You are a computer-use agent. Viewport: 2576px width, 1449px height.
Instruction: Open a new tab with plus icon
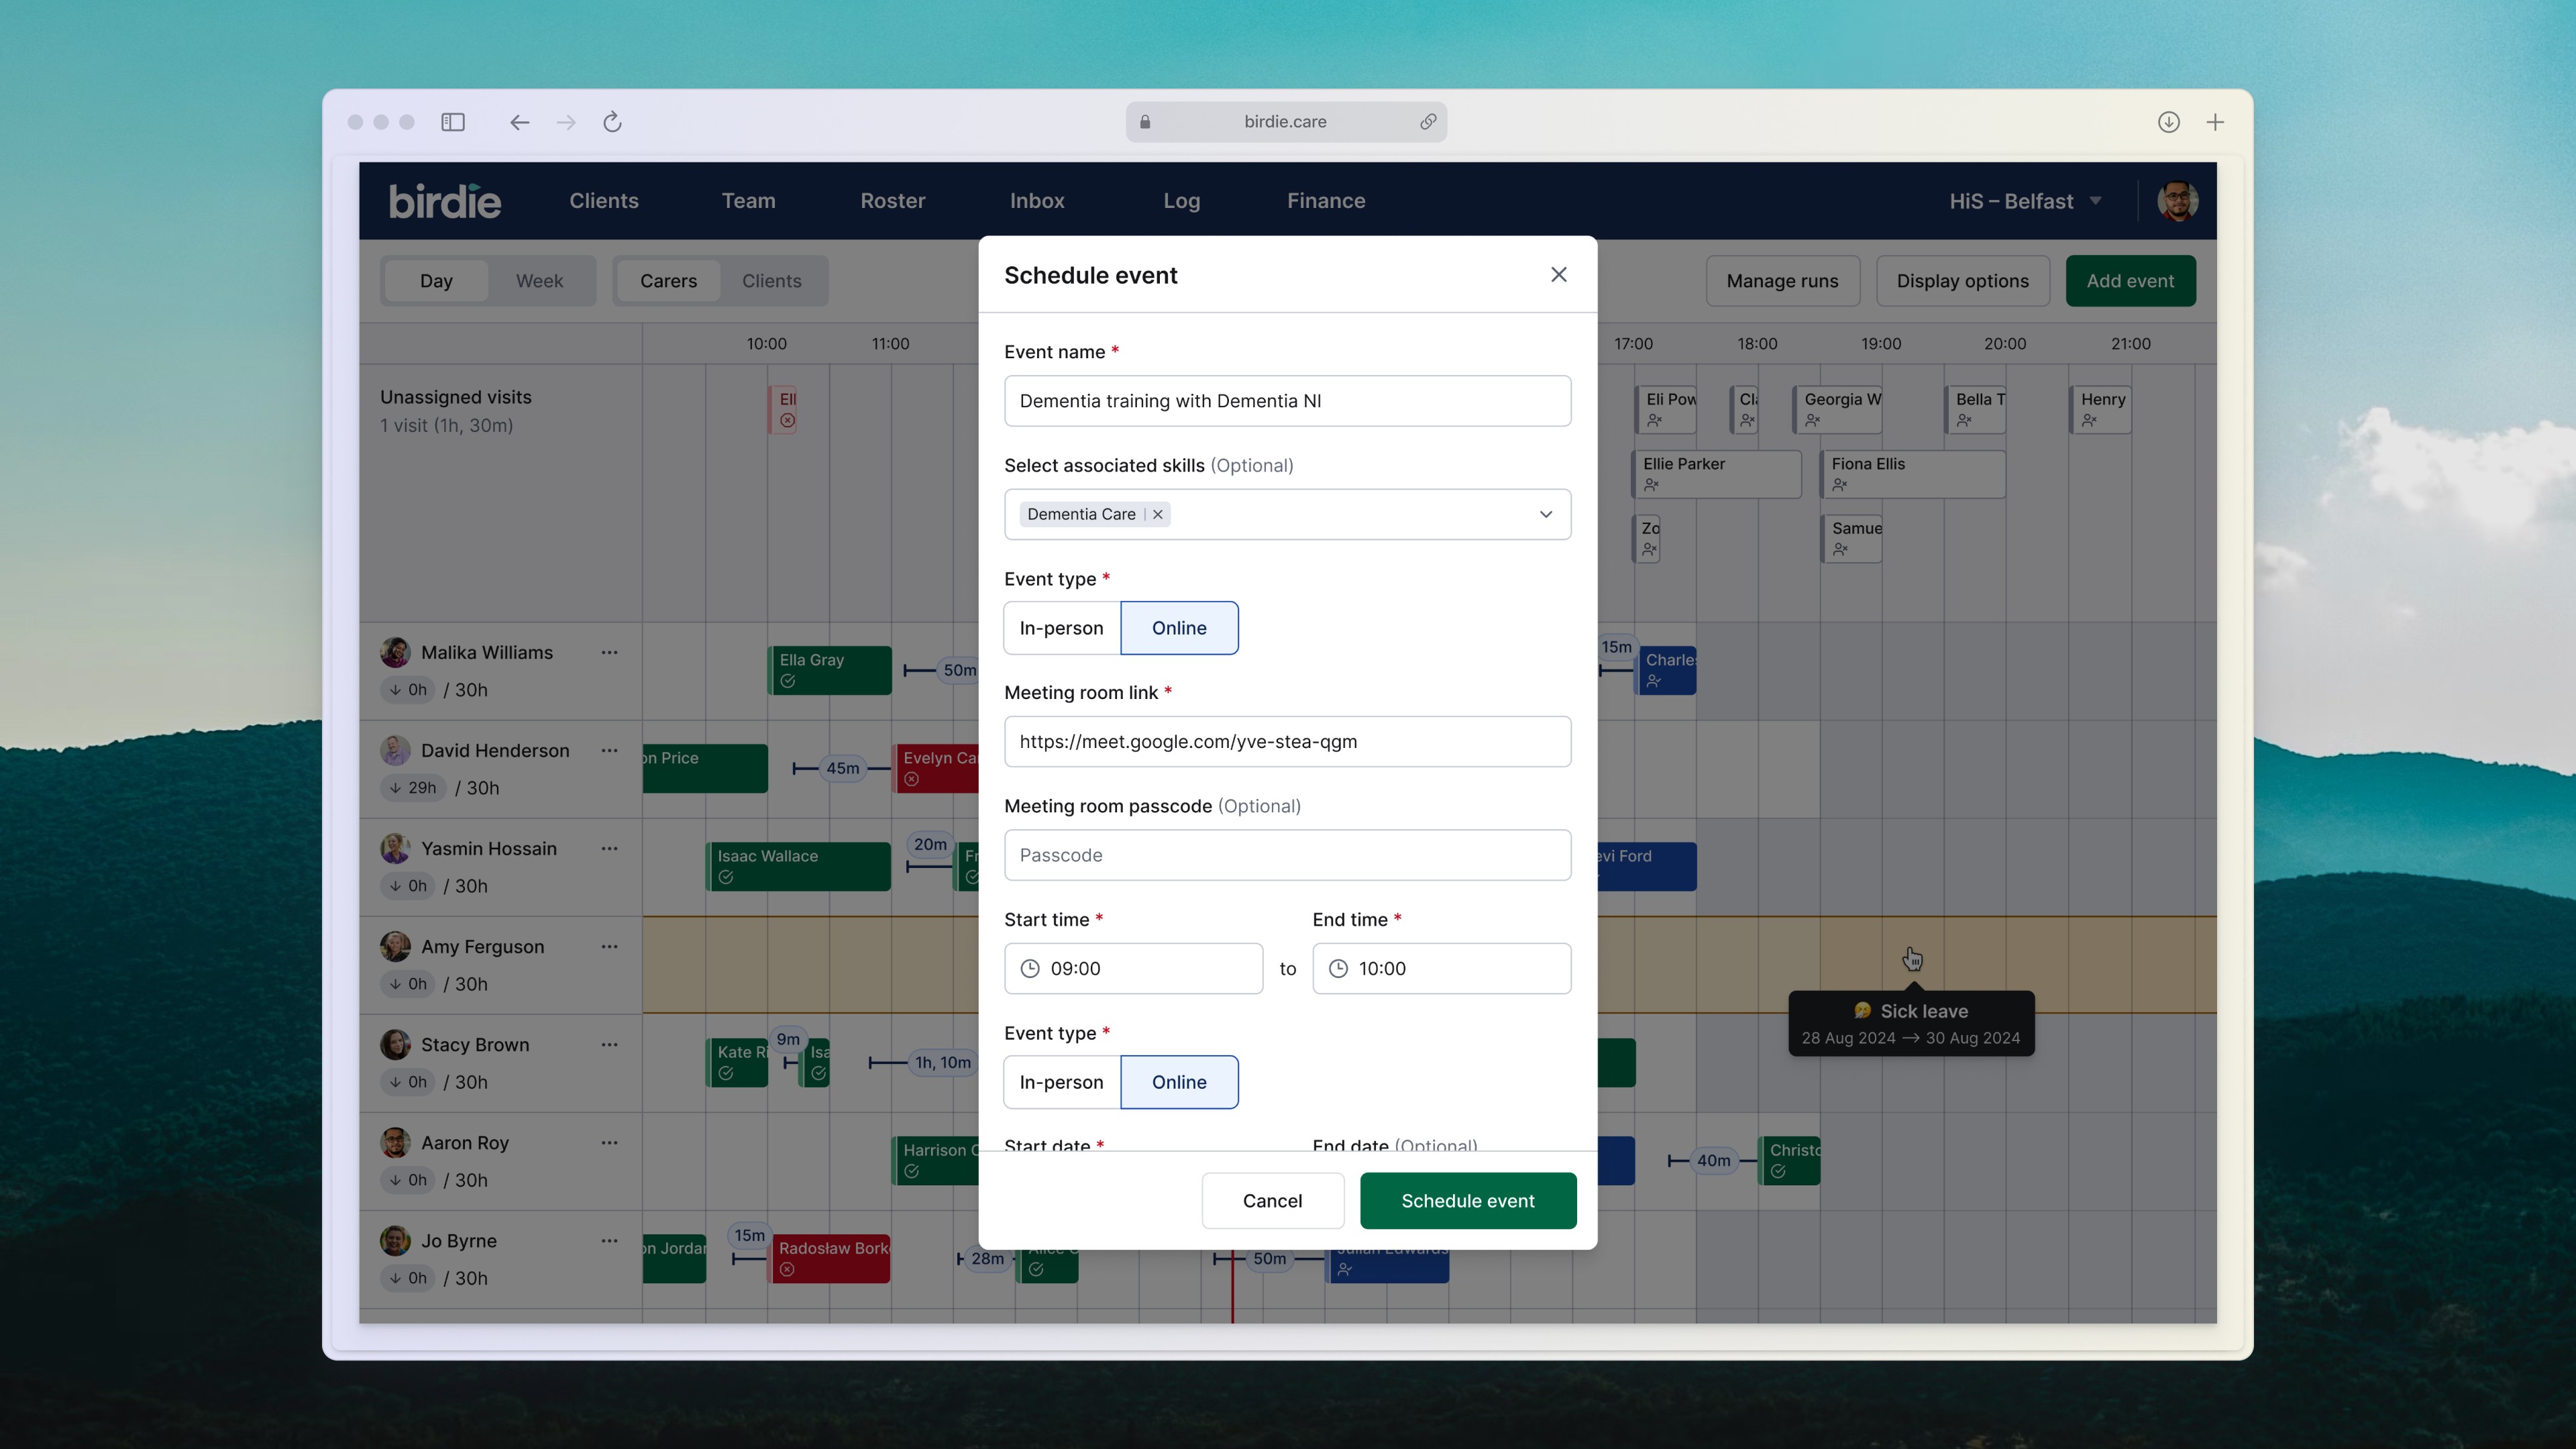click(2215, 122)
